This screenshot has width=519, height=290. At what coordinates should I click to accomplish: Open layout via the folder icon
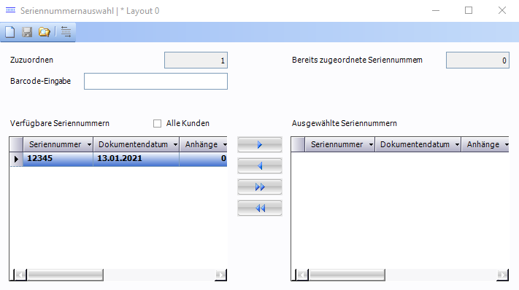[x=44, y=32]
